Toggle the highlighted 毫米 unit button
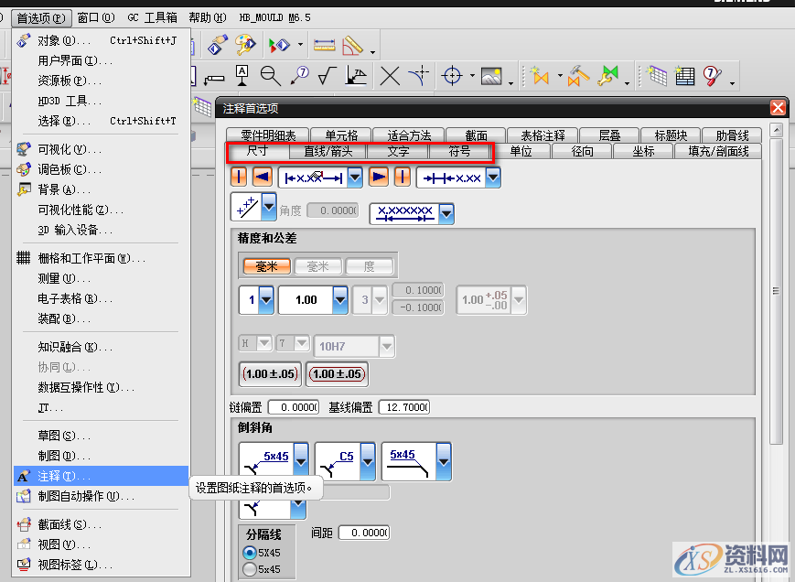795x582 pixels. point(266,266)
